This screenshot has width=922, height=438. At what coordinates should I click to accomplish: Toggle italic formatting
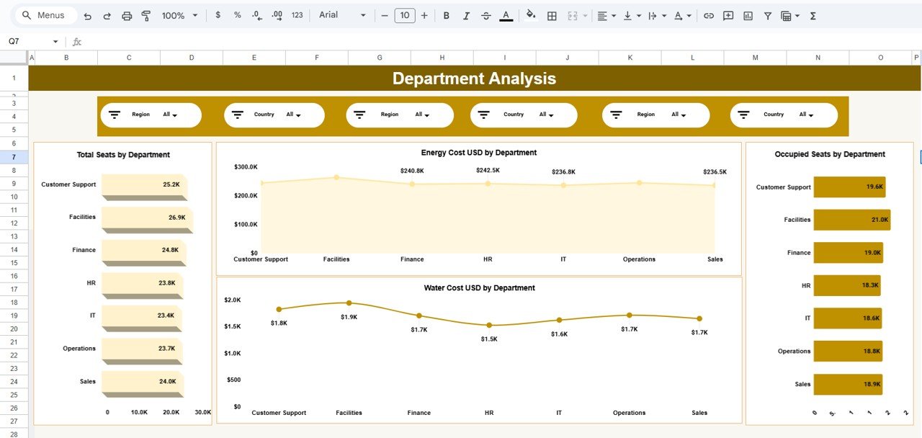tap(465, 14)
